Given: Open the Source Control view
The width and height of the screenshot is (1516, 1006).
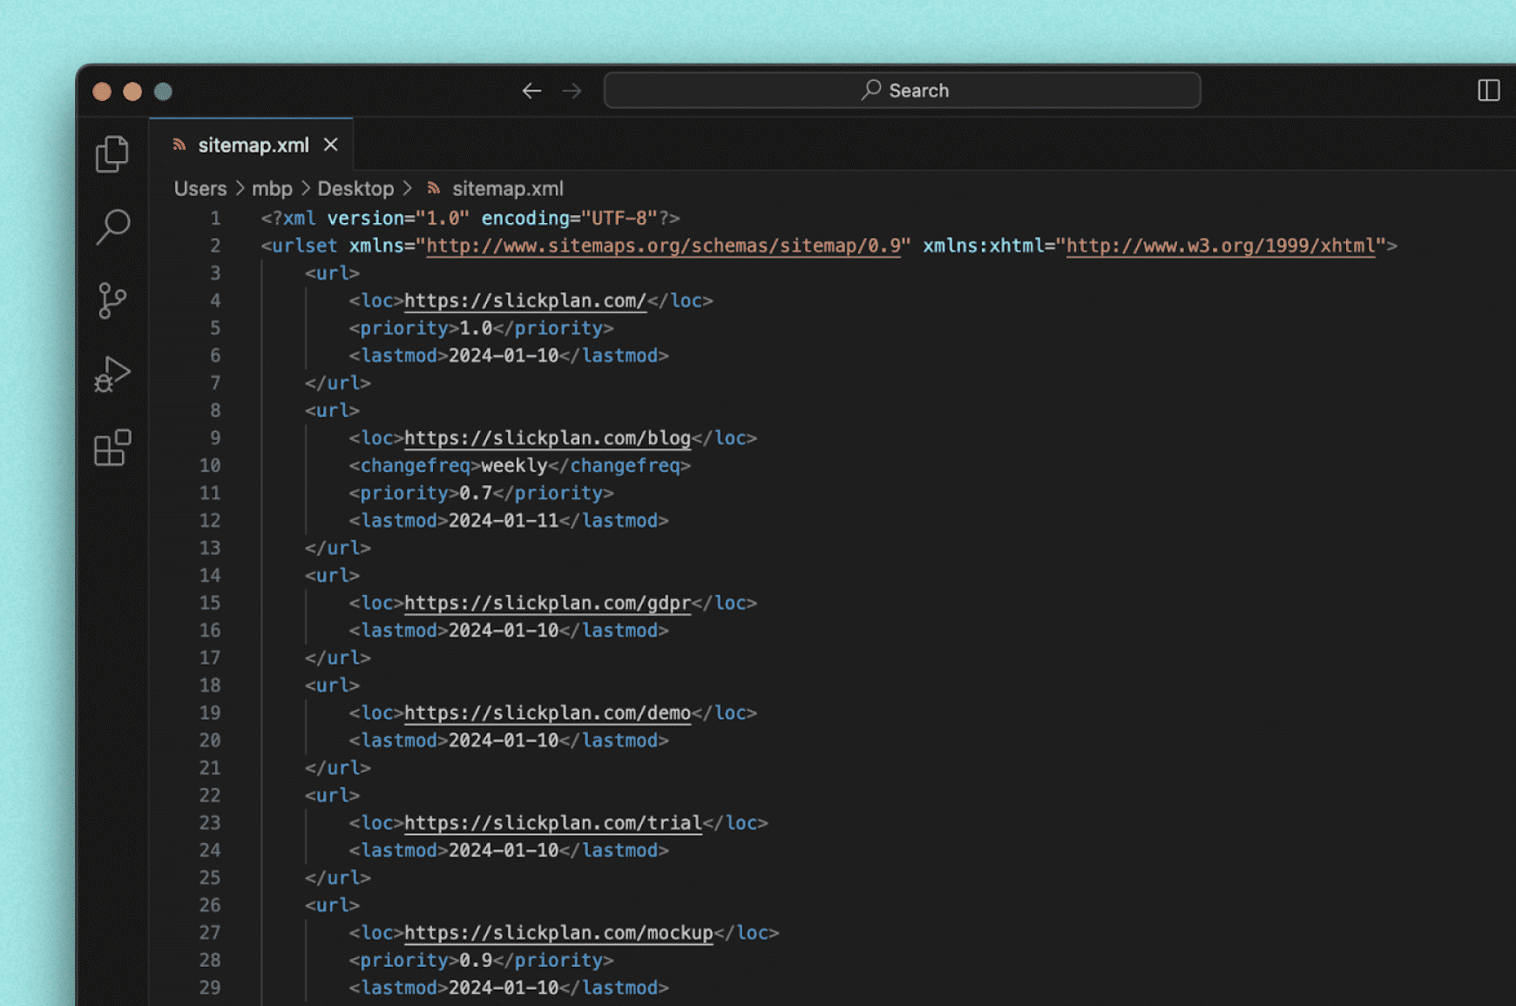Looking at the screenshot, I should [112, 300].
